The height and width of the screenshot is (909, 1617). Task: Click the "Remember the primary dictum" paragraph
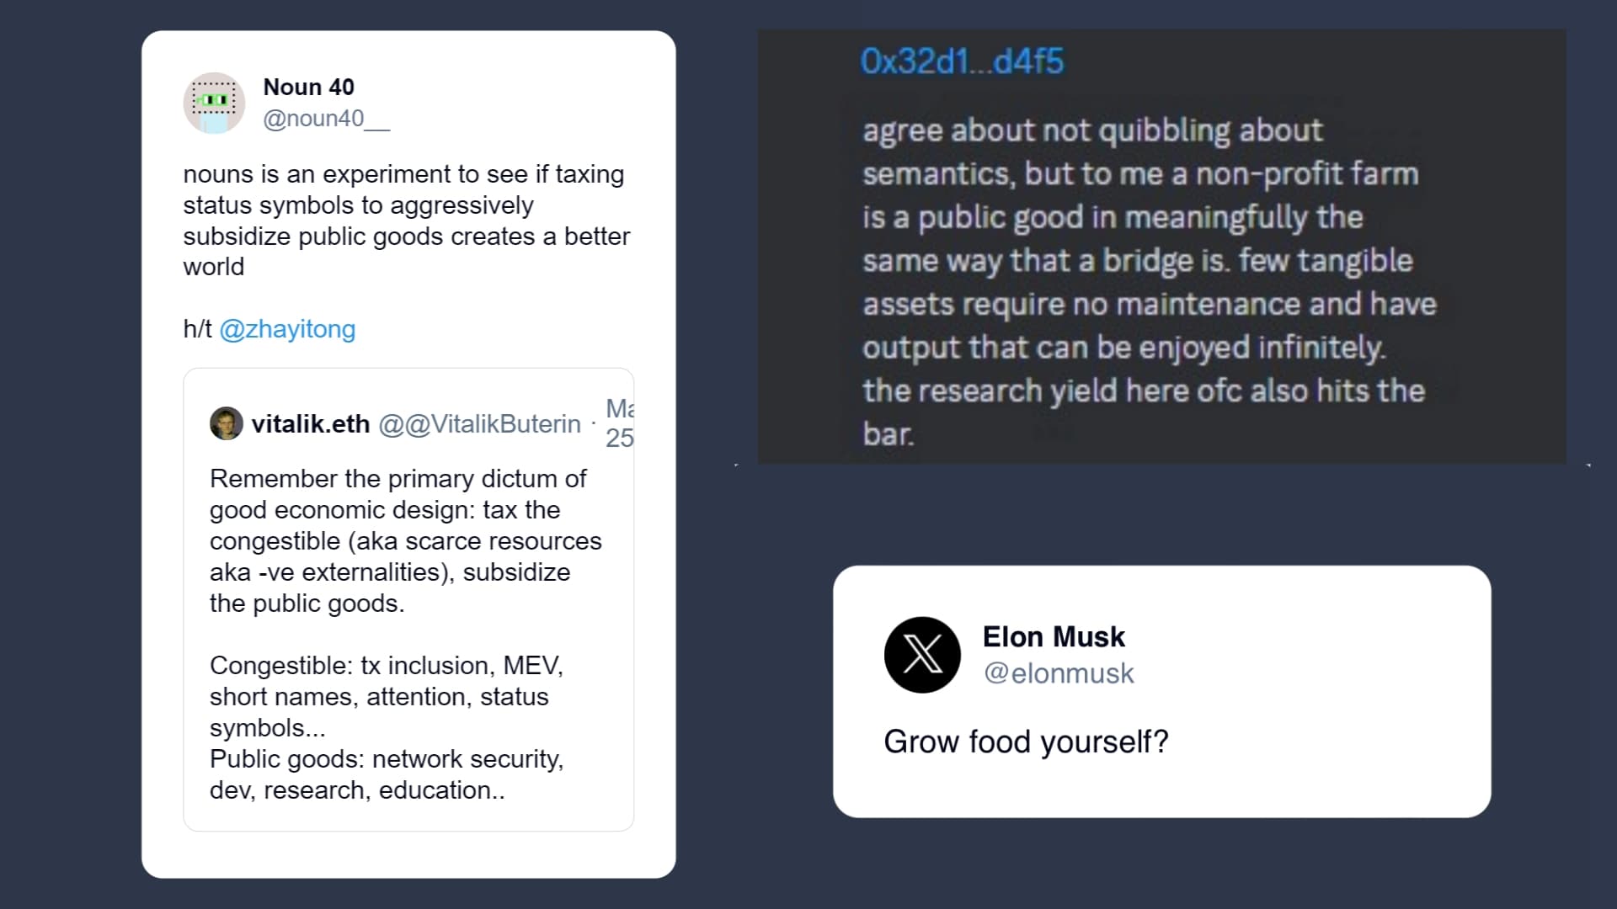tap(404, 540)
